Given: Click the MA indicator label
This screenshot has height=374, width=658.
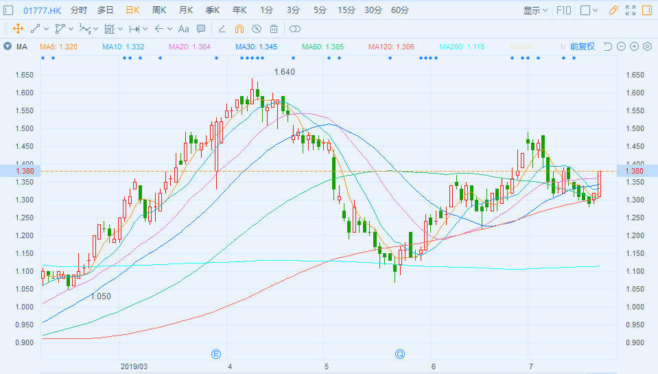Looking at the screenshot, I should pos(22,47).
